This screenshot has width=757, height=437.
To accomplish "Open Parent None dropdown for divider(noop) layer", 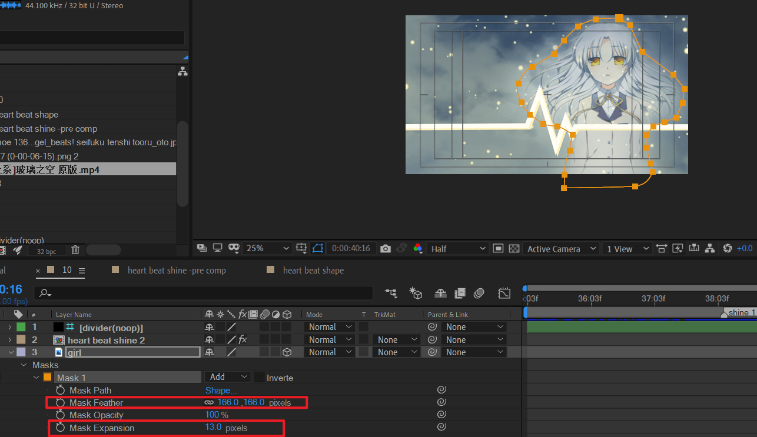I will point(474,327).
